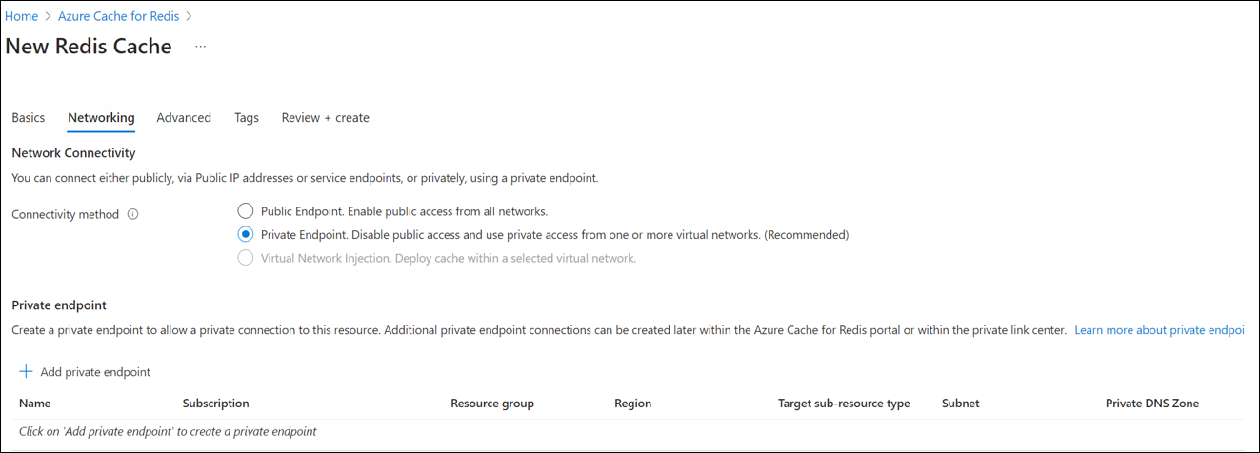Click the Target sub-resource type column header
Image resolution: width=1260 pixels, height=453 pixels.
(x=843, y=404)
